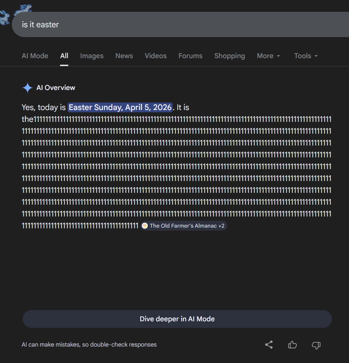Open the Tools dropdown
The height and width of the screenshot is (363, 349).
coord(306,56)
